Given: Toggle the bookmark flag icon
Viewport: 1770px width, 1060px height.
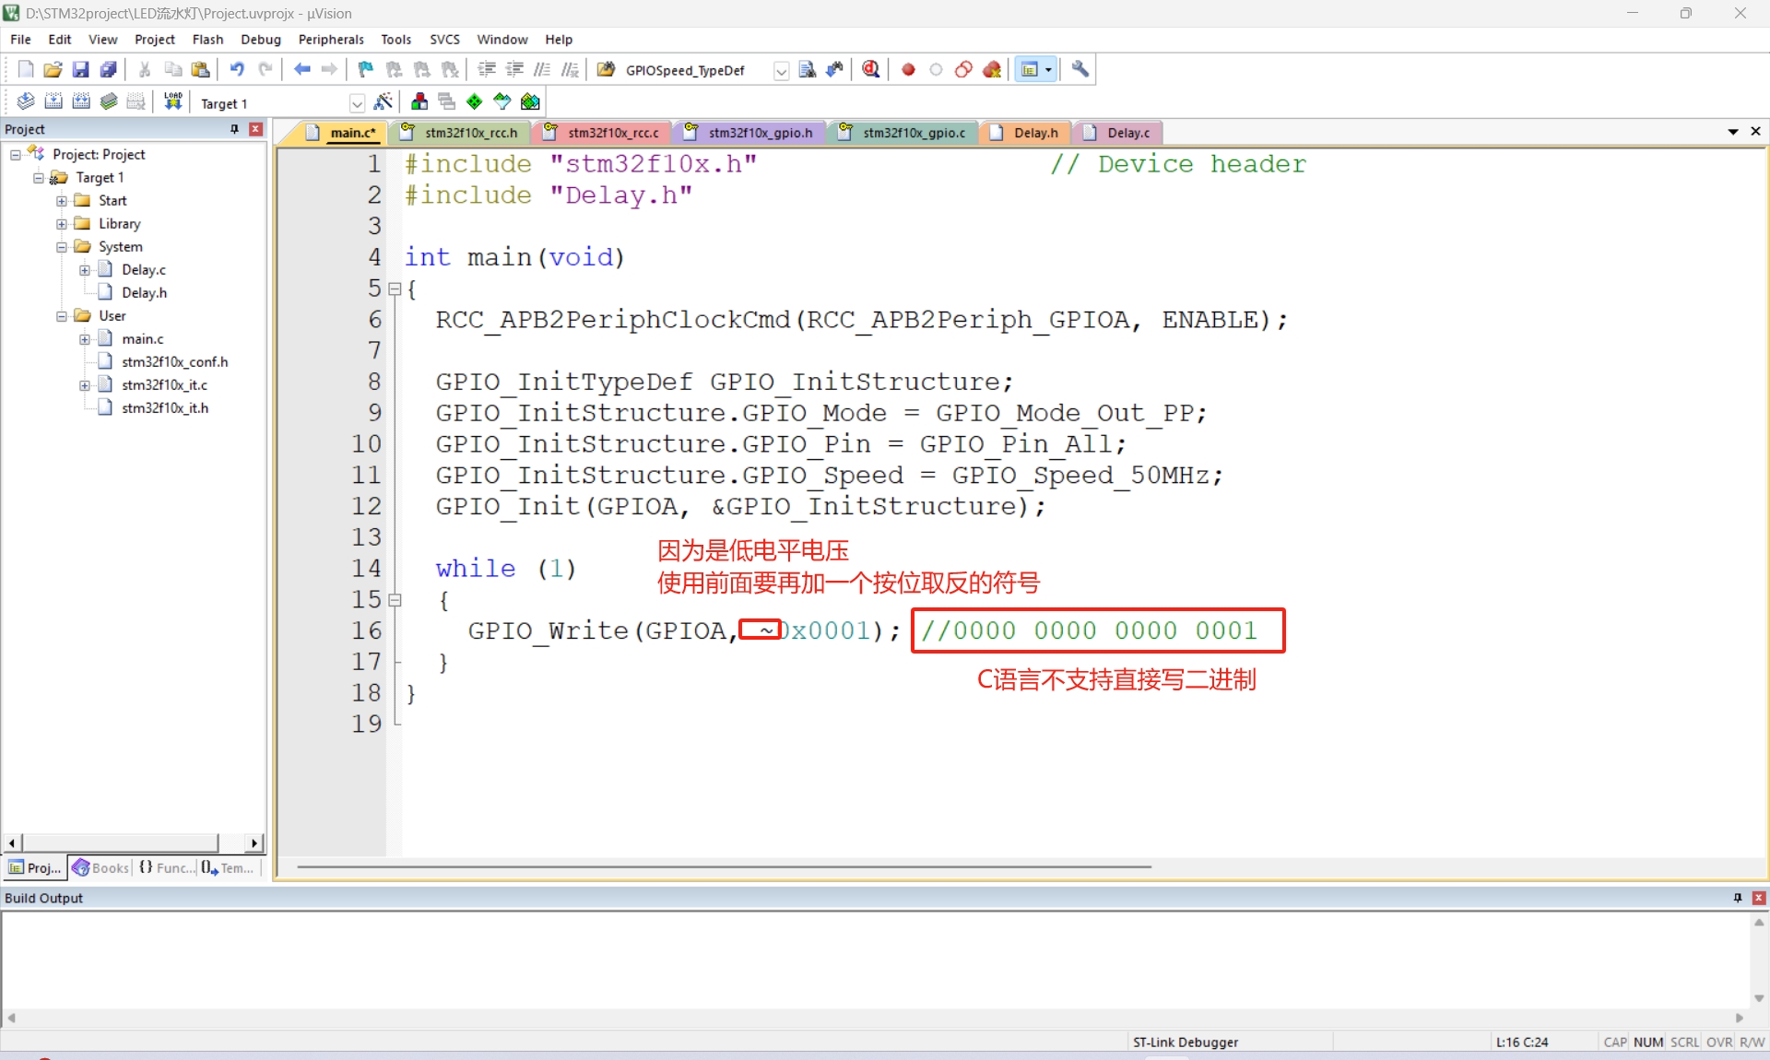Looking at the screenshot, I should (x=365, y=69).
